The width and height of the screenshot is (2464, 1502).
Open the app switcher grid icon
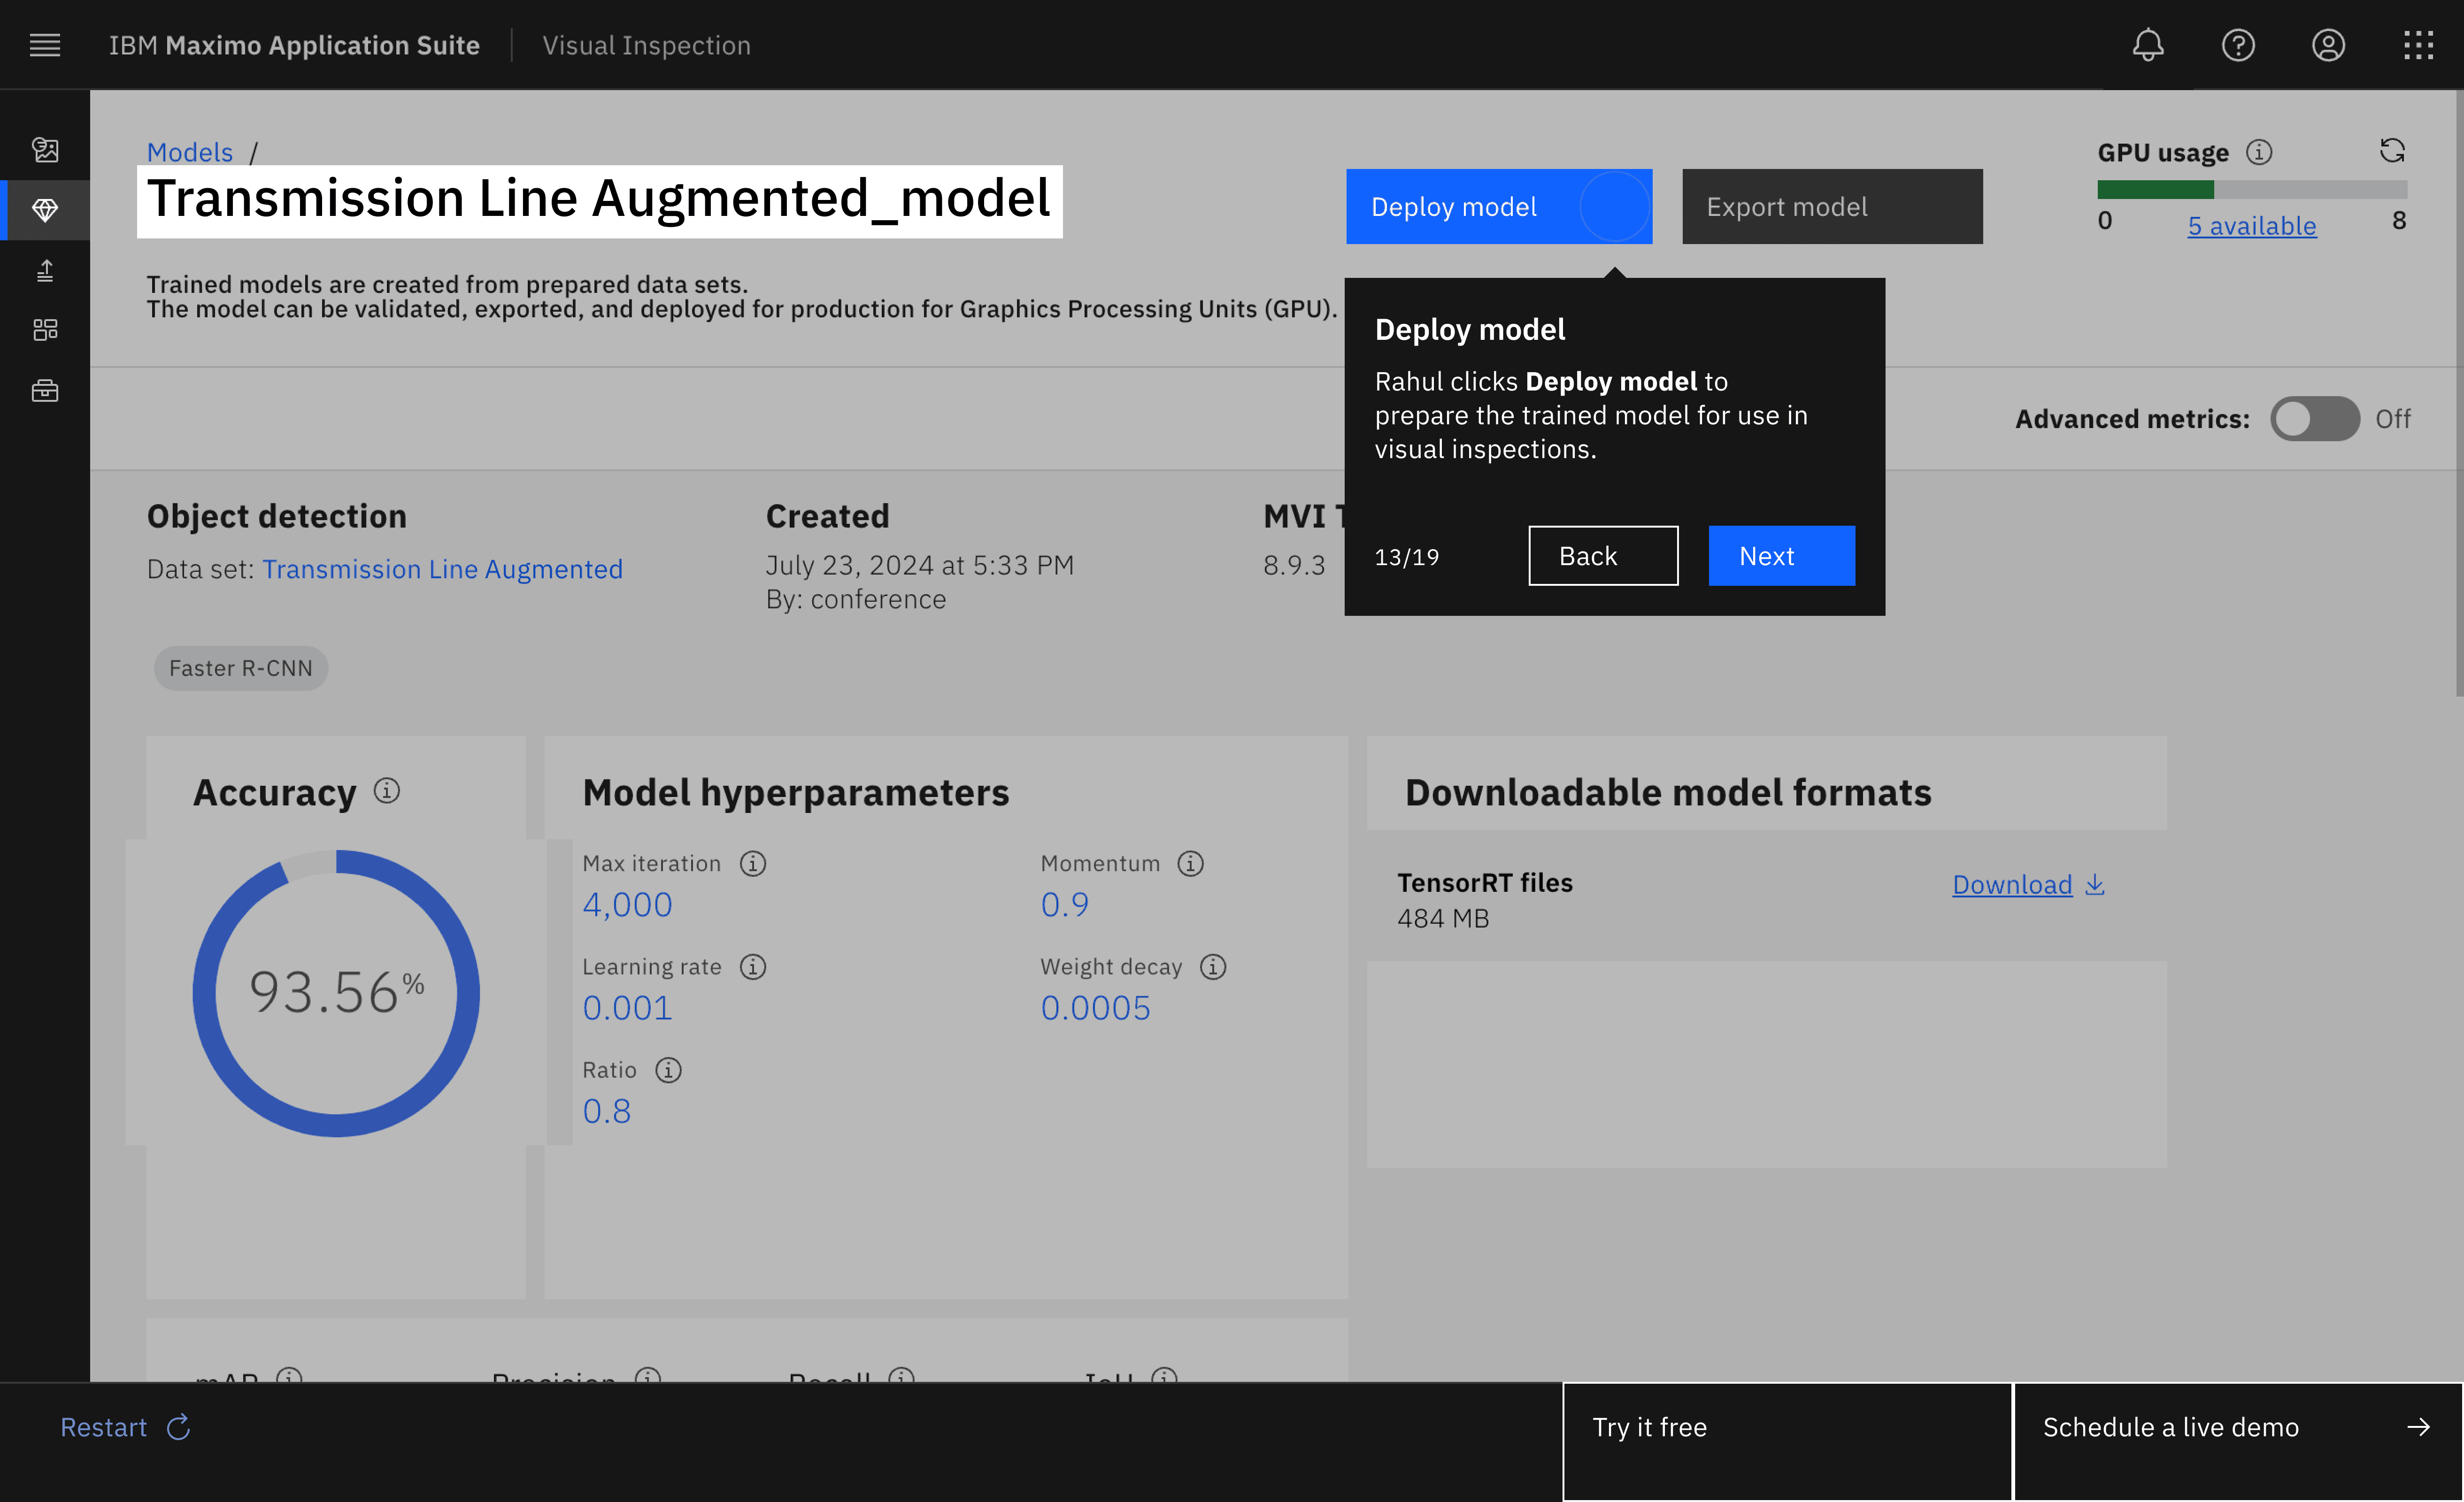point(2418,45)
